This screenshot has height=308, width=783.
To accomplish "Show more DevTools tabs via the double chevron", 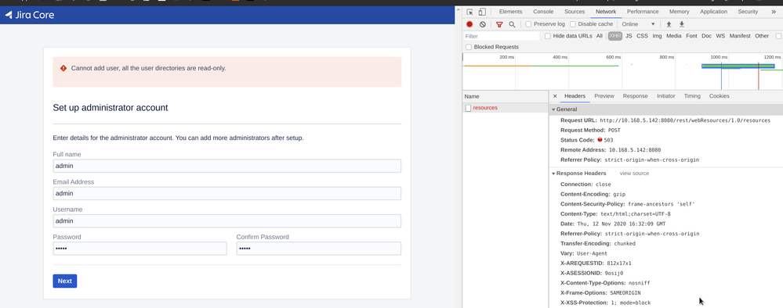I will (x=774, y=12).
